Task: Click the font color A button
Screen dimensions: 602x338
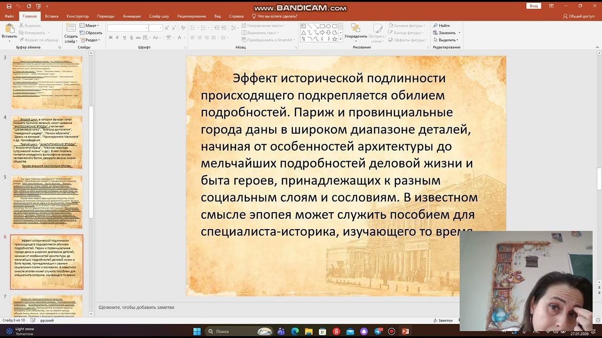Action: [x=179, y=38]
